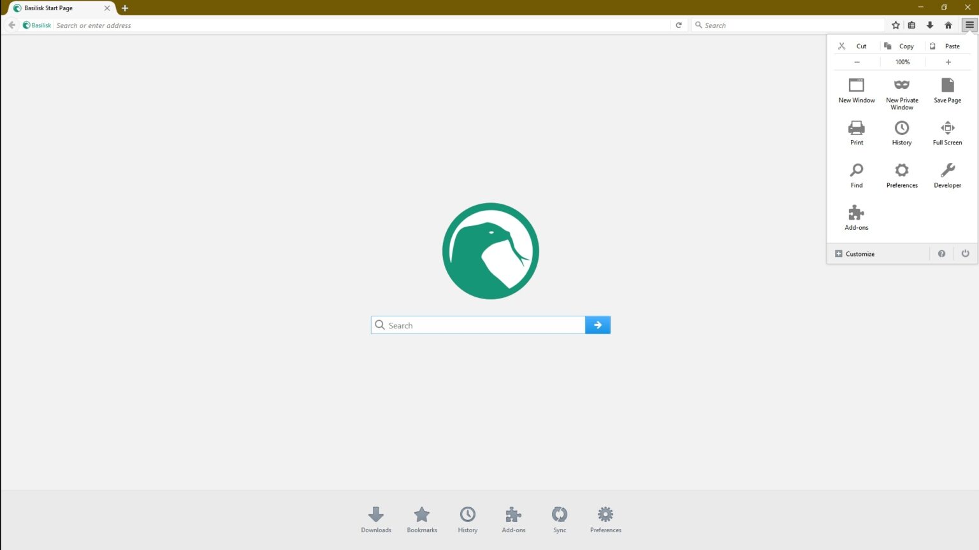Open a new tab with the plus button
The width and height of the screenshot is (979, 550).
(x=125, y=8)
